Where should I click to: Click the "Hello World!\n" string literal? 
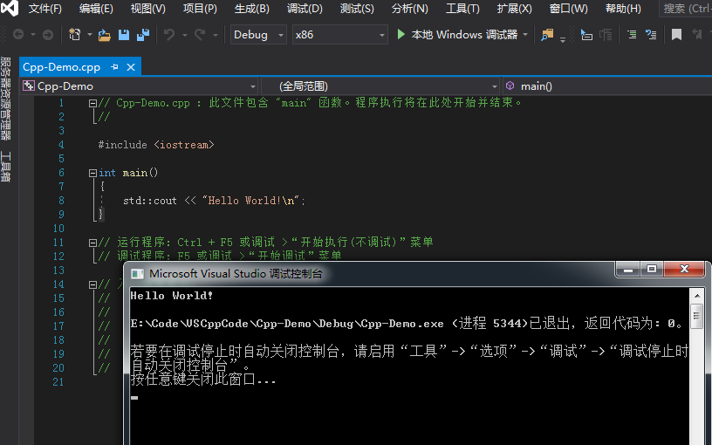pos(250,201)
